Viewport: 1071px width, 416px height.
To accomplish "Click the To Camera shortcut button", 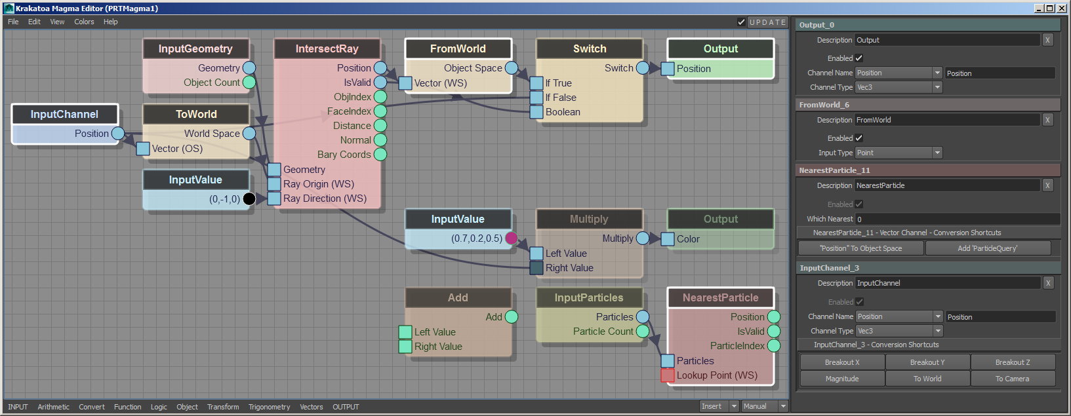I will click(x=1013, y=379).
